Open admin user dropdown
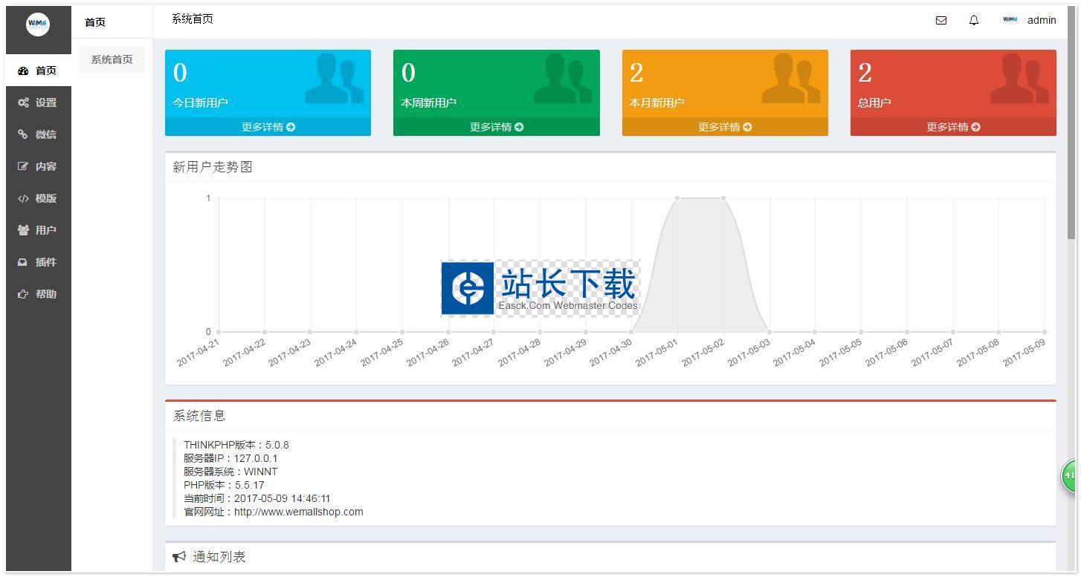 [x=1041, y=21]
